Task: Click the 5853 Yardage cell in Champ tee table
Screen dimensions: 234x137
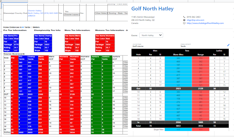Action: click(48, 45)
